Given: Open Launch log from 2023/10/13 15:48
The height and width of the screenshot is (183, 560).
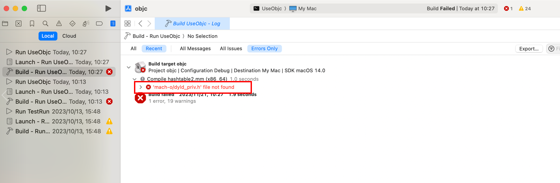Looking at the screenshot, I should pyautogui.click(x=60, y=121).
